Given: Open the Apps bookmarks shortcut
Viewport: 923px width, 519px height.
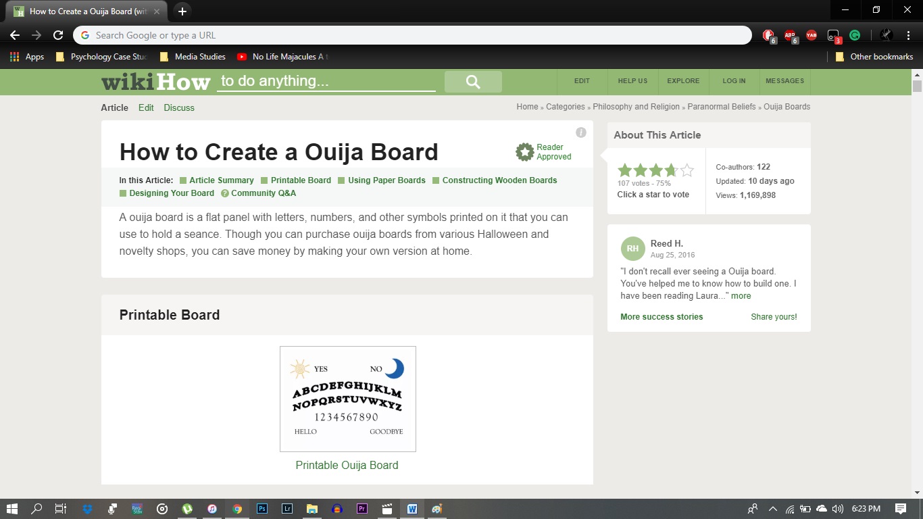Looking at the screenshot, I should point(27,57).
